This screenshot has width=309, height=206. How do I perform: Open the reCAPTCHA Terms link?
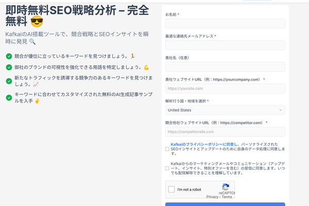pos(227,197)
